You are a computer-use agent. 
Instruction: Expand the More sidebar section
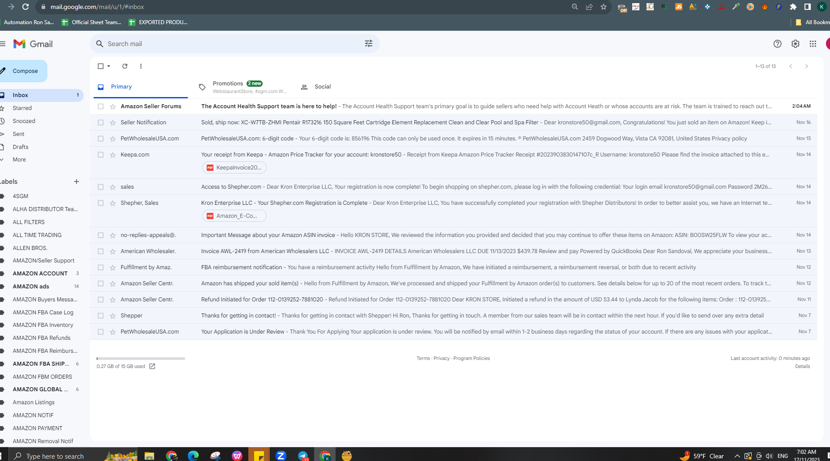point(19,160)
